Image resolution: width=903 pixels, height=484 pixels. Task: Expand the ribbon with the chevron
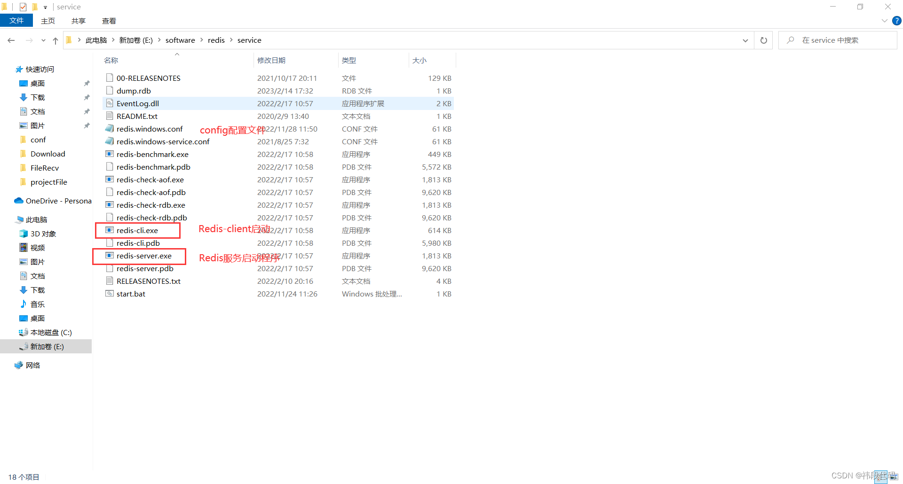point(885,21)
